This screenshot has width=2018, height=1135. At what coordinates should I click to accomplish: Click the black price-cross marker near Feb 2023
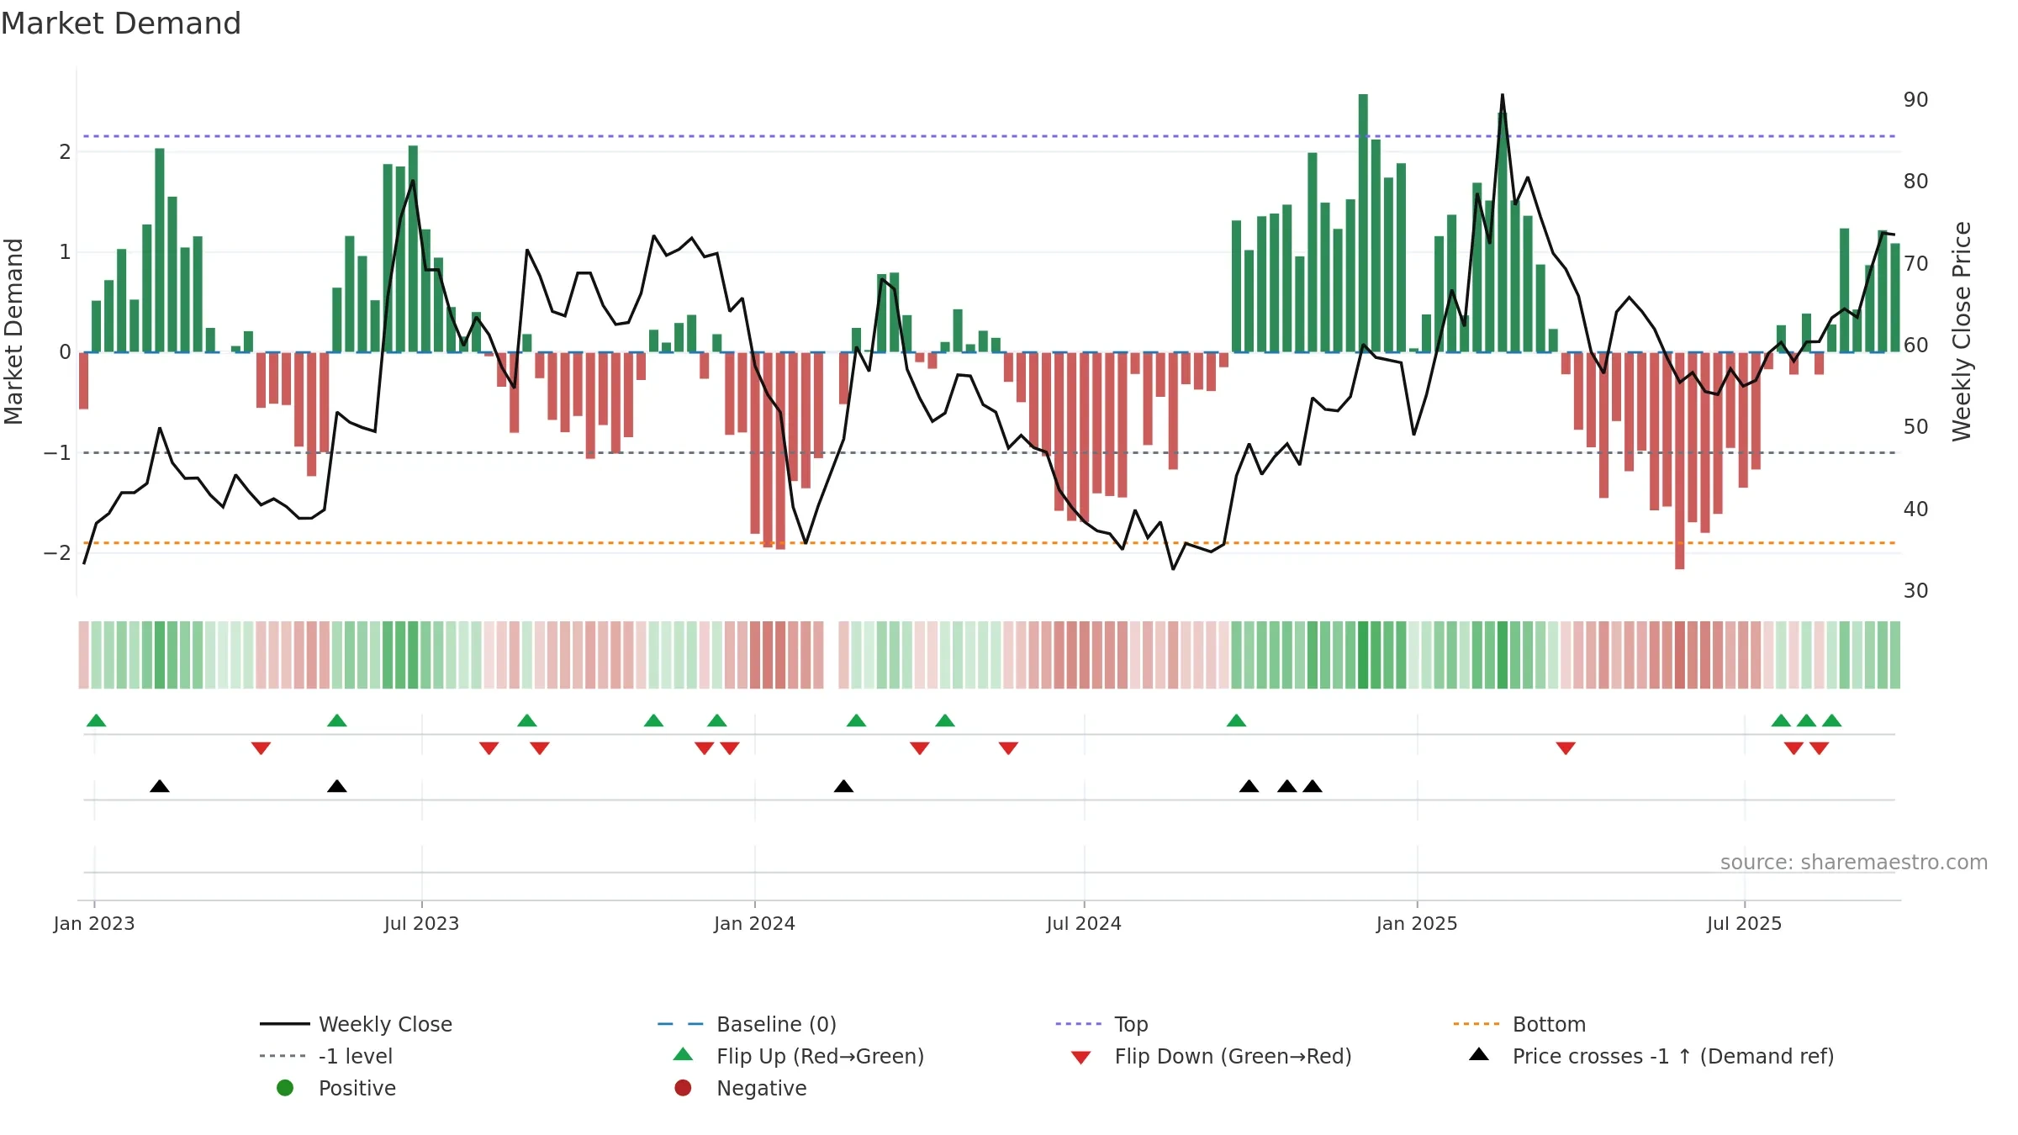pos(160,785)
